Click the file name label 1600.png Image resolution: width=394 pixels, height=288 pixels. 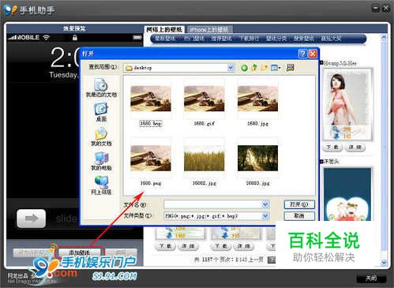[151, 183]
